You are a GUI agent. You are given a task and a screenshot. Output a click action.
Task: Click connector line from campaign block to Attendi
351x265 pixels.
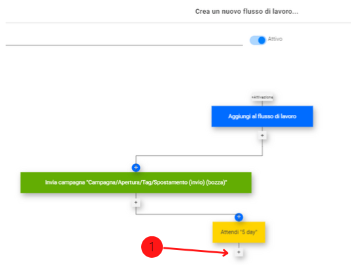point(187,214)
